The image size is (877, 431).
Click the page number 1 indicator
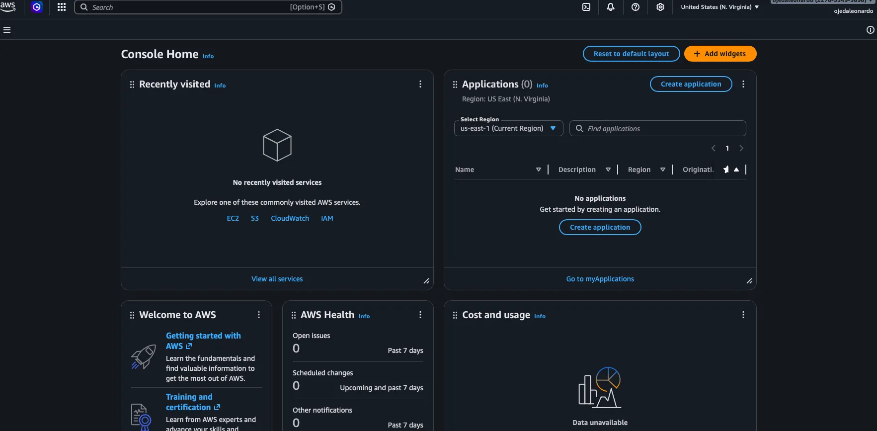727,148
